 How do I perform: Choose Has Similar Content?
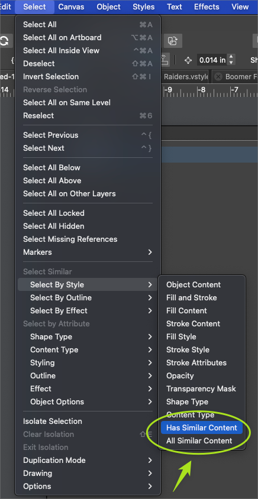click(x=202, y=427)
